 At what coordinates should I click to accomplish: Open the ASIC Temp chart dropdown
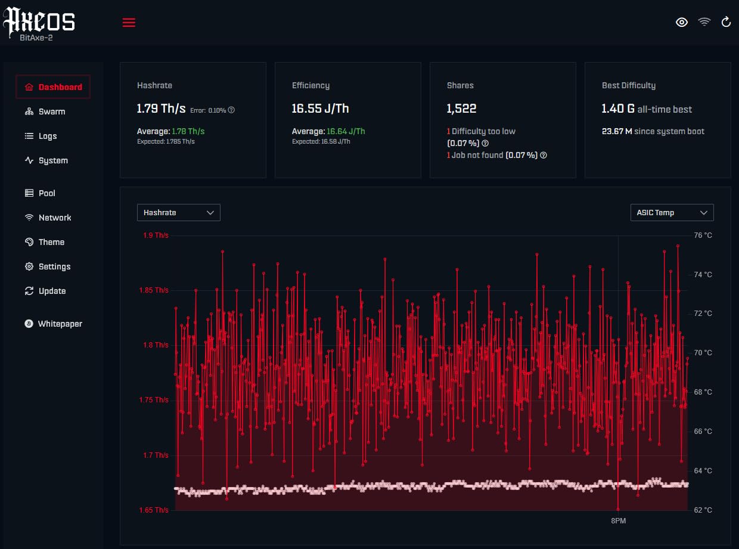[x=672, y=212]
